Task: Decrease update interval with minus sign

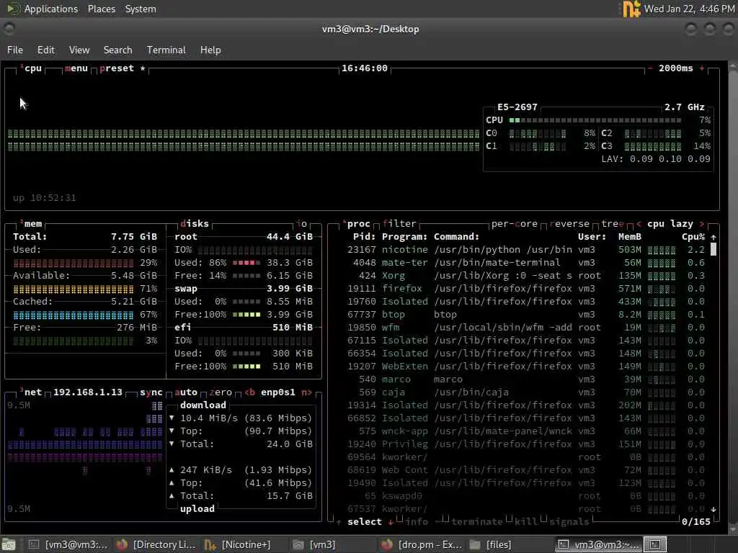Action: [x=650, y=68]
